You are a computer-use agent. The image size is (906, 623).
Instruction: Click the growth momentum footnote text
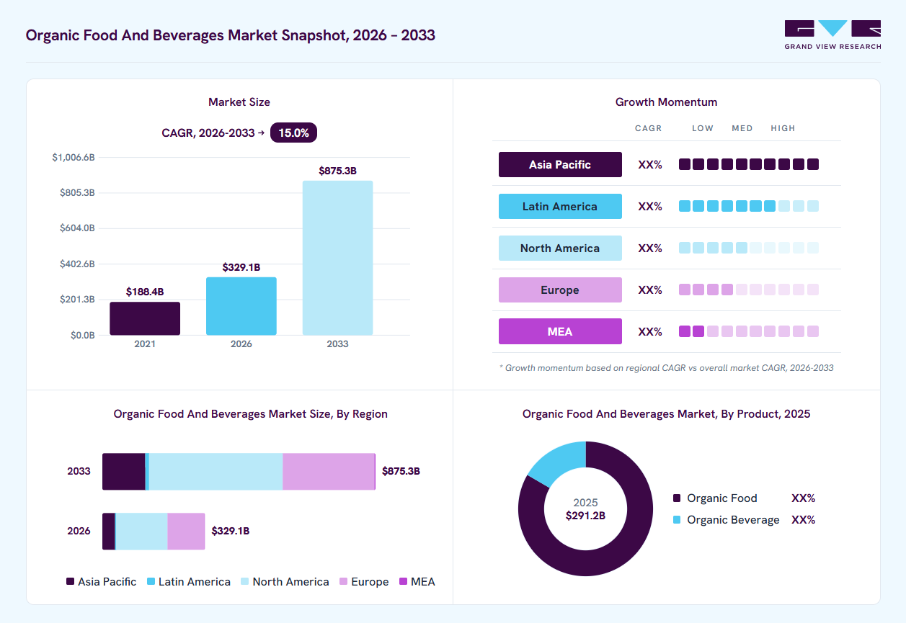(x=666, y=368)
